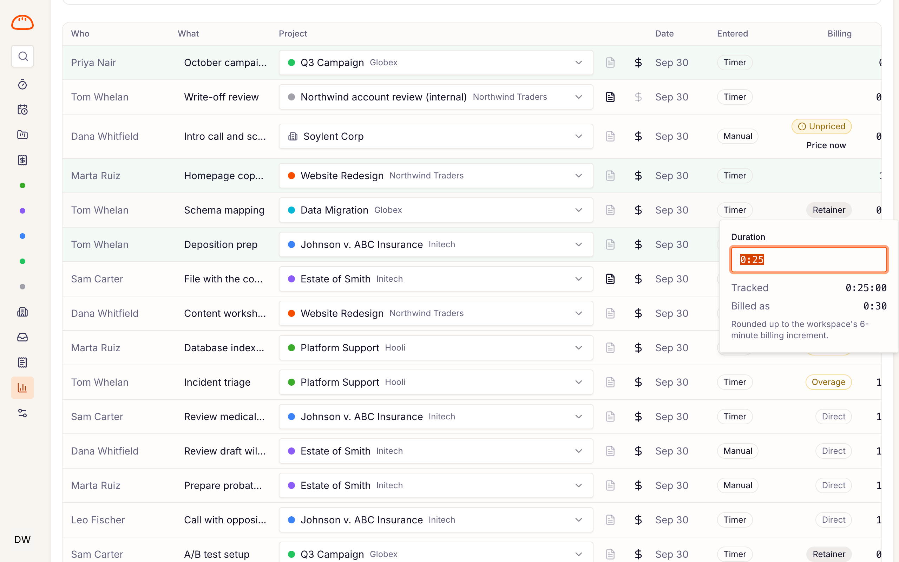Screen dimensions: 899x562
Task: Open the DW user avatar
Action: tap(22, 539)
